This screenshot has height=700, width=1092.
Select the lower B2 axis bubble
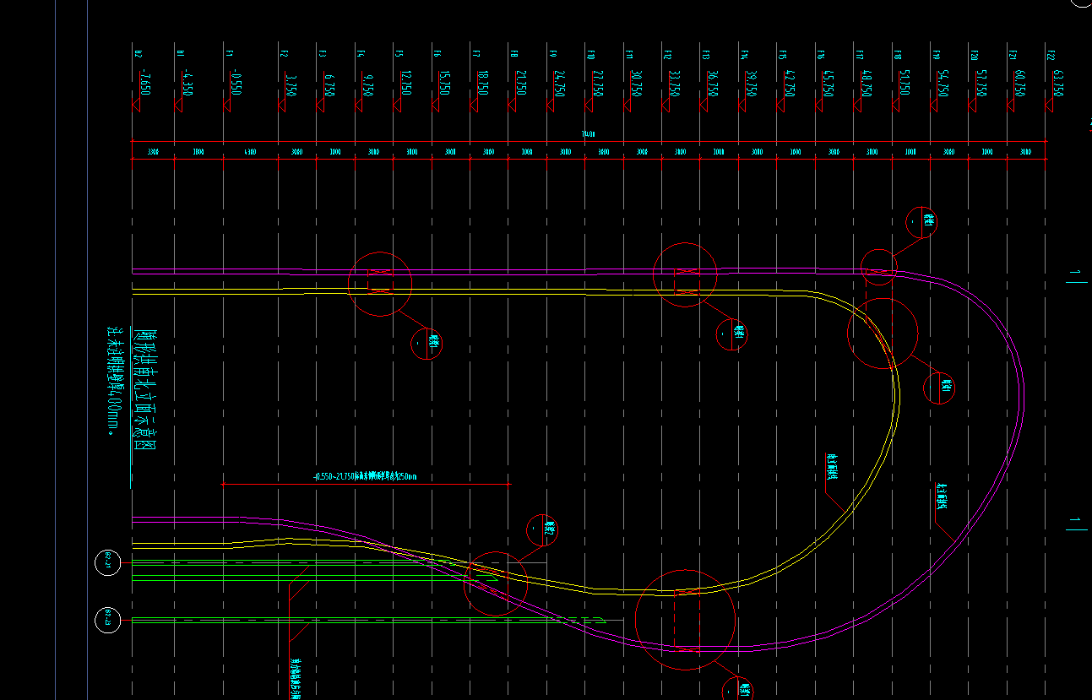coord(108,621)
